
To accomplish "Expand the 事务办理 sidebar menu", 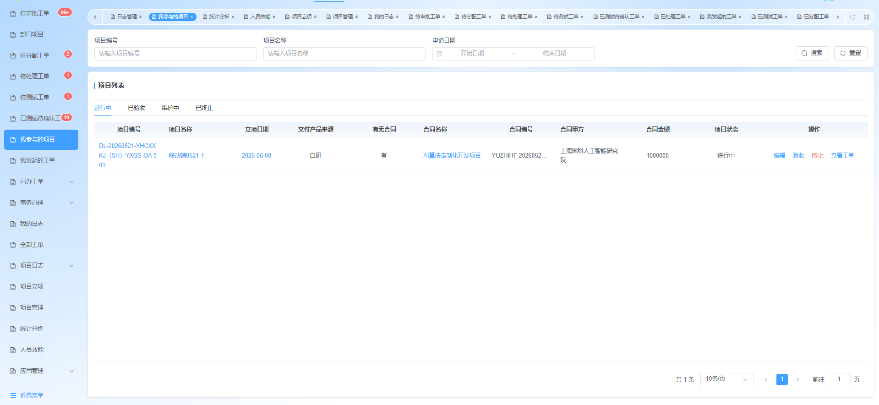I will coord(41,202).
